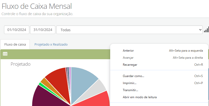Select Abrir em modo de leitura
This screenshot has height=106, width=209.
click(159, 97)
